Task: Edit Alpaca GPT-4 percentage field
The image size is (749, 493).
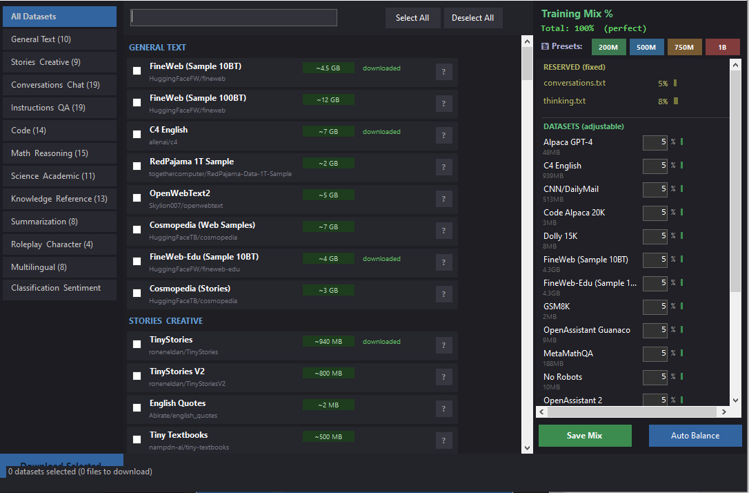Action: [x=655, y=142]
